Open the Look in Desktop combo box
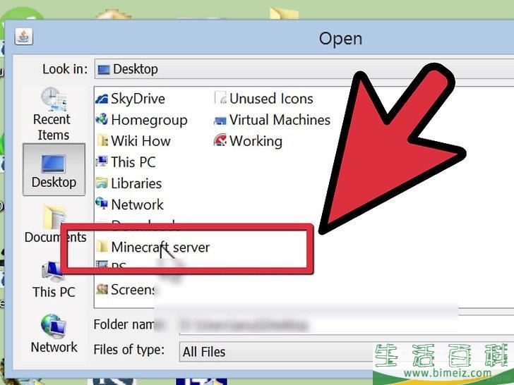514x385 pixels. point(304,69)
